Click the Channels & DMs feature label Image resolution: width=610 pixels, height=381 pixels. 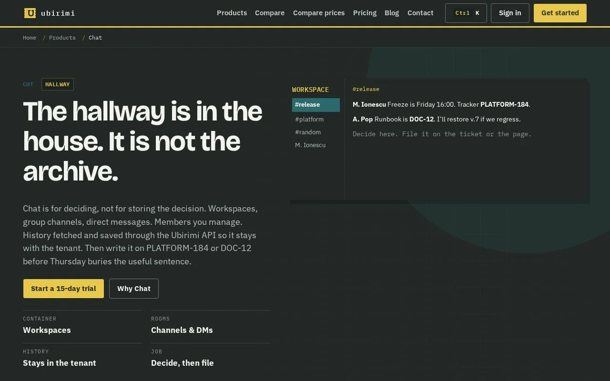[182, 330]
